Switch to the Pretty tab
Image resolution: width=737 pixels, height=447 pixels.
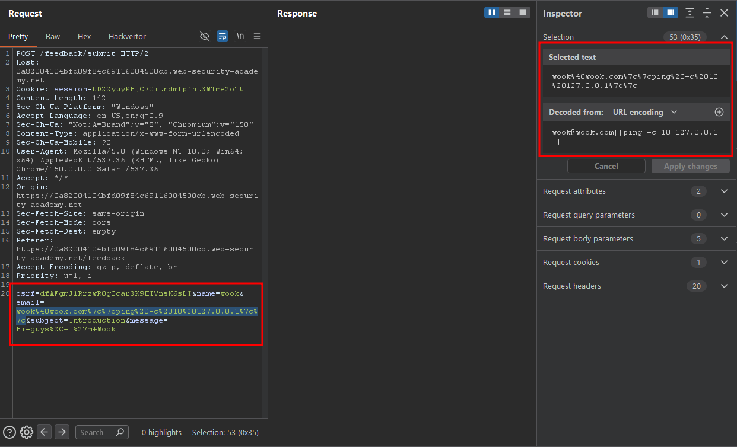(x=18, y=36)
